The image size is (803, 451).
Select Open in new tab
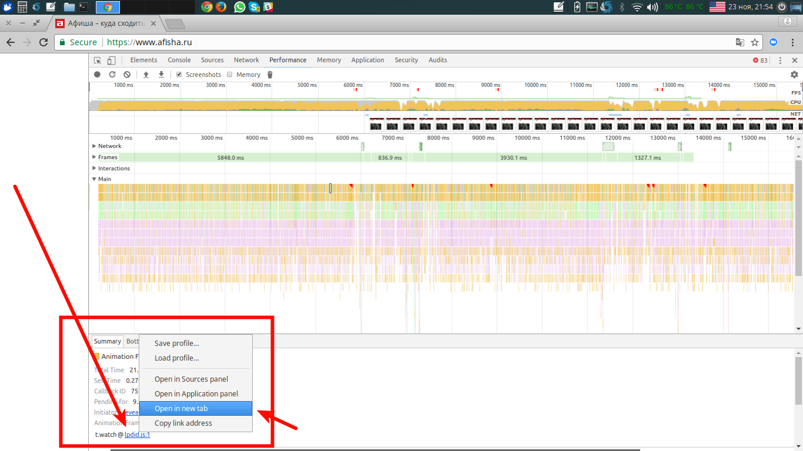point(196,409)
